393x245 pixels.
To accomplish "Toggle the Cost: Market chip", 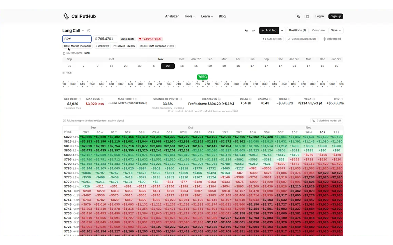I will 78,46.
